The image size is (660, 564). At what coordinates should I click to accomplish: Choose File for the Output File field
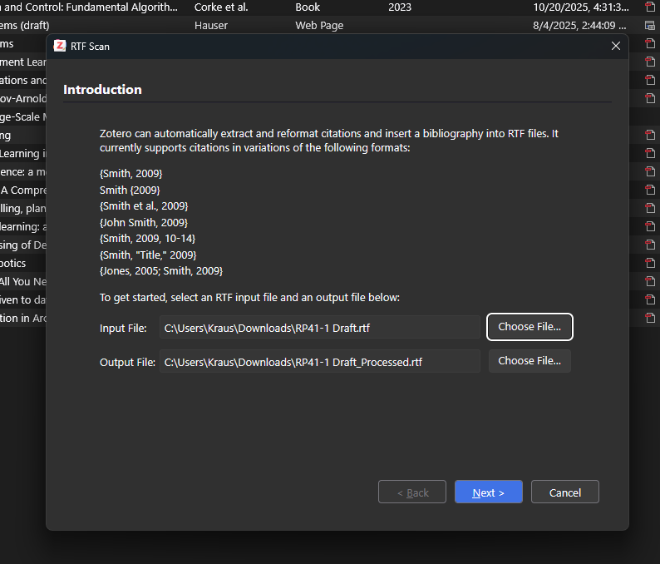tap(529, 361)
